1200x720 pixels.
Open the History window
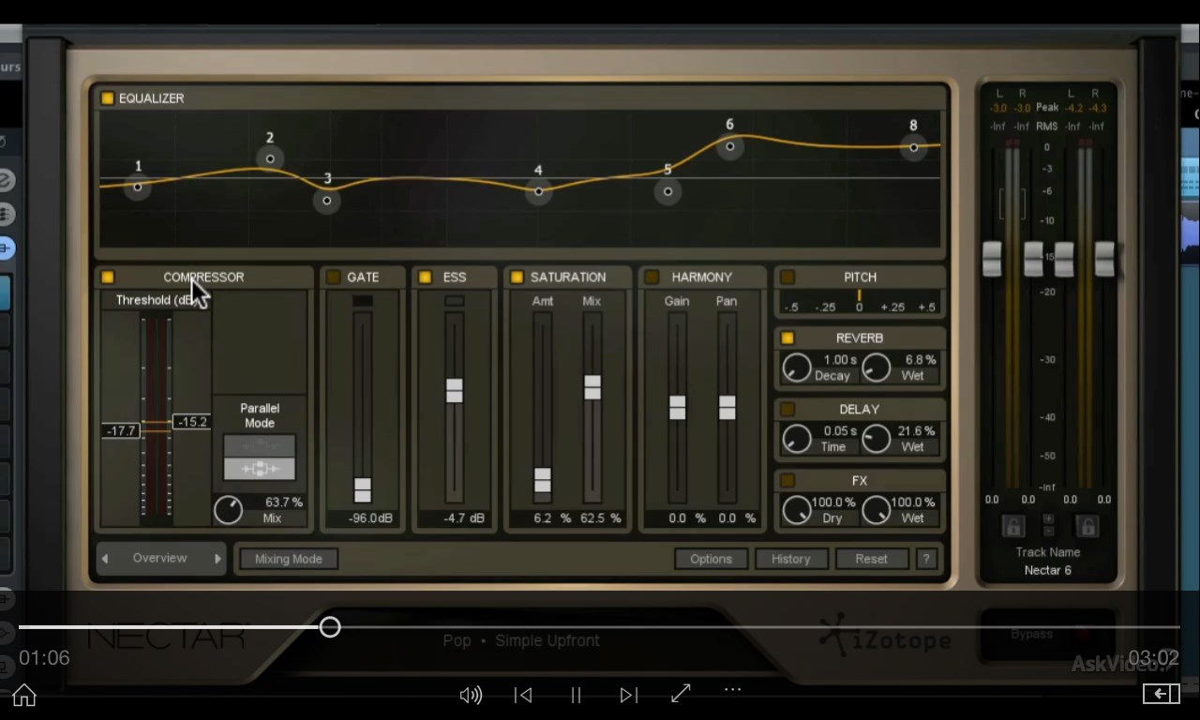[790, 559]
